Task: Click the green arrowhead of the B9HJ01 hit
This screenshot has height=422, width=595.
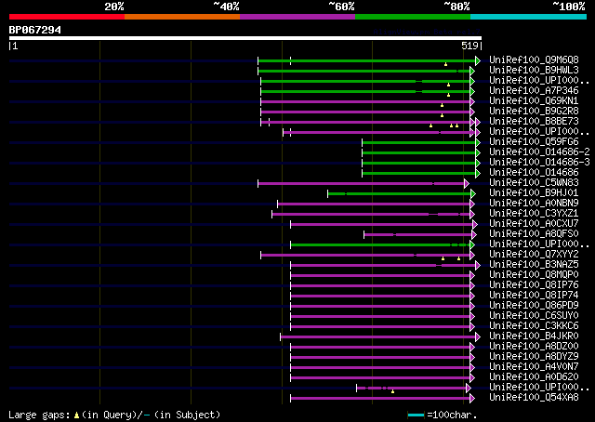Action: (x=473, y=194)
